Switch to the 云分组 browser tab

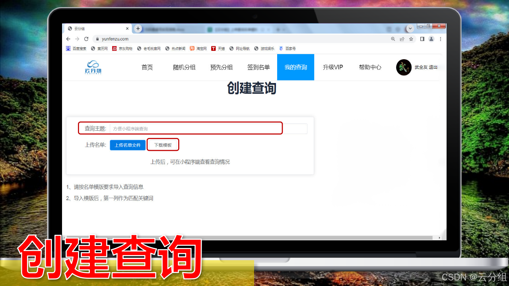point(97,29)
